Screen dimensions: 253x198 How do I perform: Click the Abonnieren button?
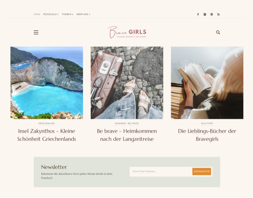tap(202, 171)
